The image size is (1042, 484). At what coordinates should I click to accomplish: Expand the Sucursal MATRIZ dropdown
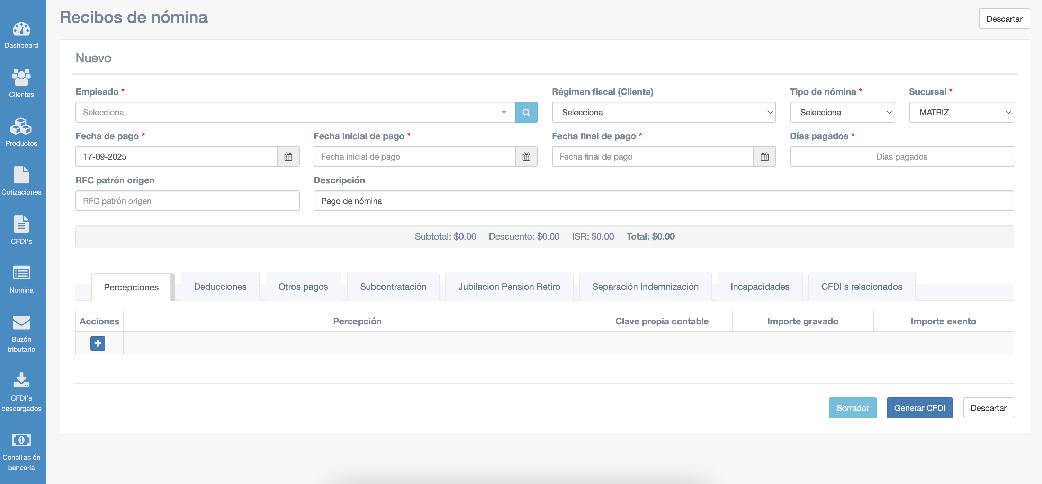click(x=961, y=113)
